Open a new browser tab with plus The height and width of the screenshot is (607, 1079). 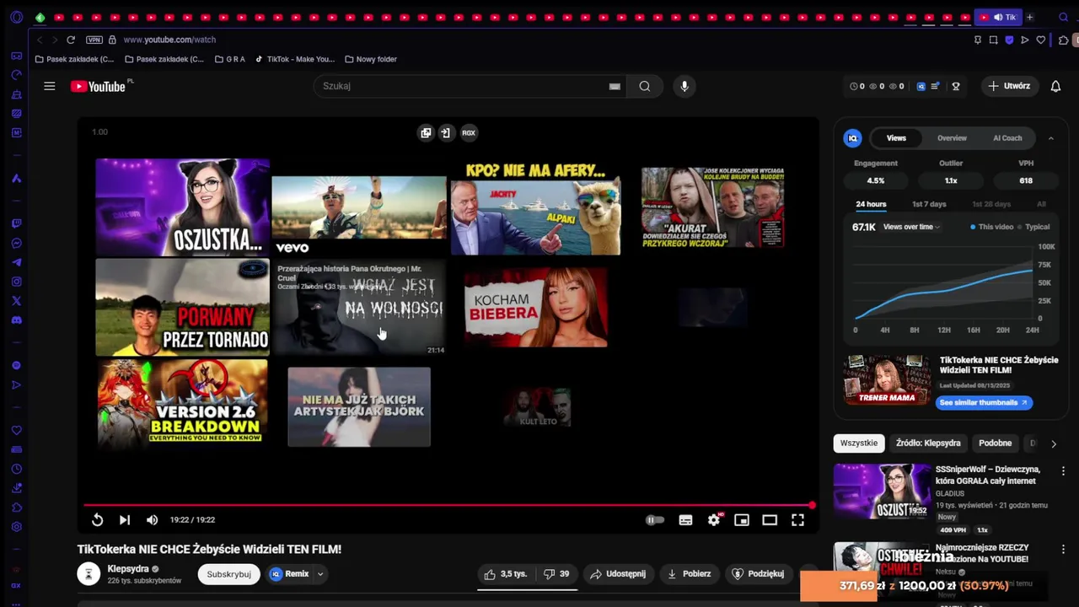[1029, 17]
